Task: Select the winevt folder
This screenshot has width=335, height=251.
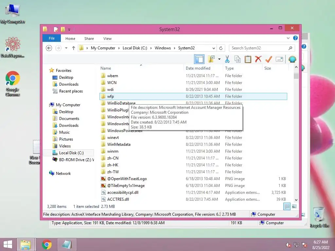Action: 193,138
